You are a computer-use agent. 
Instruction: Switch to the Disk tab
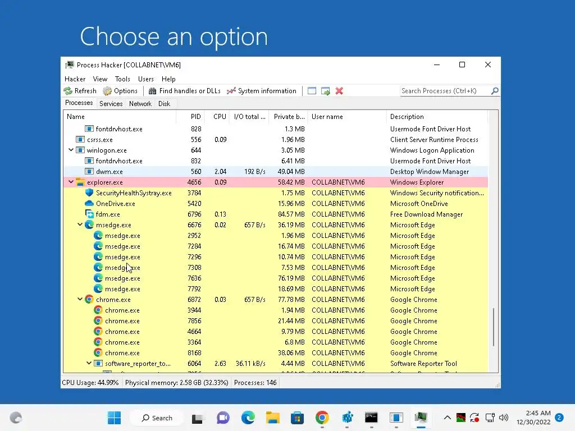[165, 104]
